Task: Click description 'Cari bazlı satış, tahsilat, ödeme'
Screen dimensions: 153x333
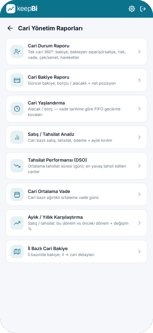Action: coord(70,140)
